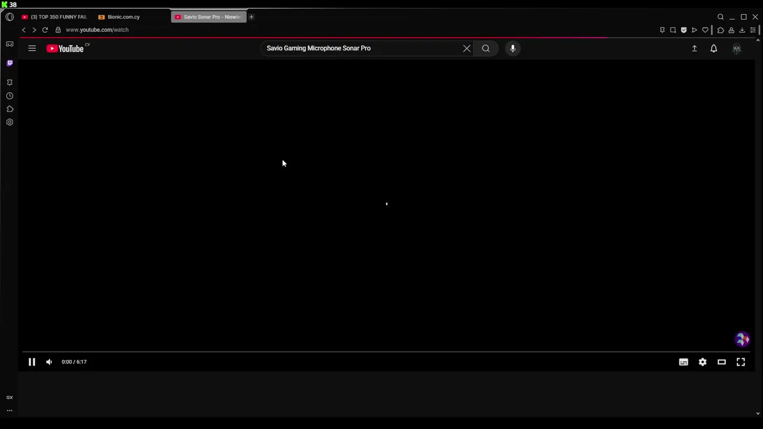Screen dimensions: 763x429
Task: Open the YouTube account avatar menu
Action: pos(737,48)
